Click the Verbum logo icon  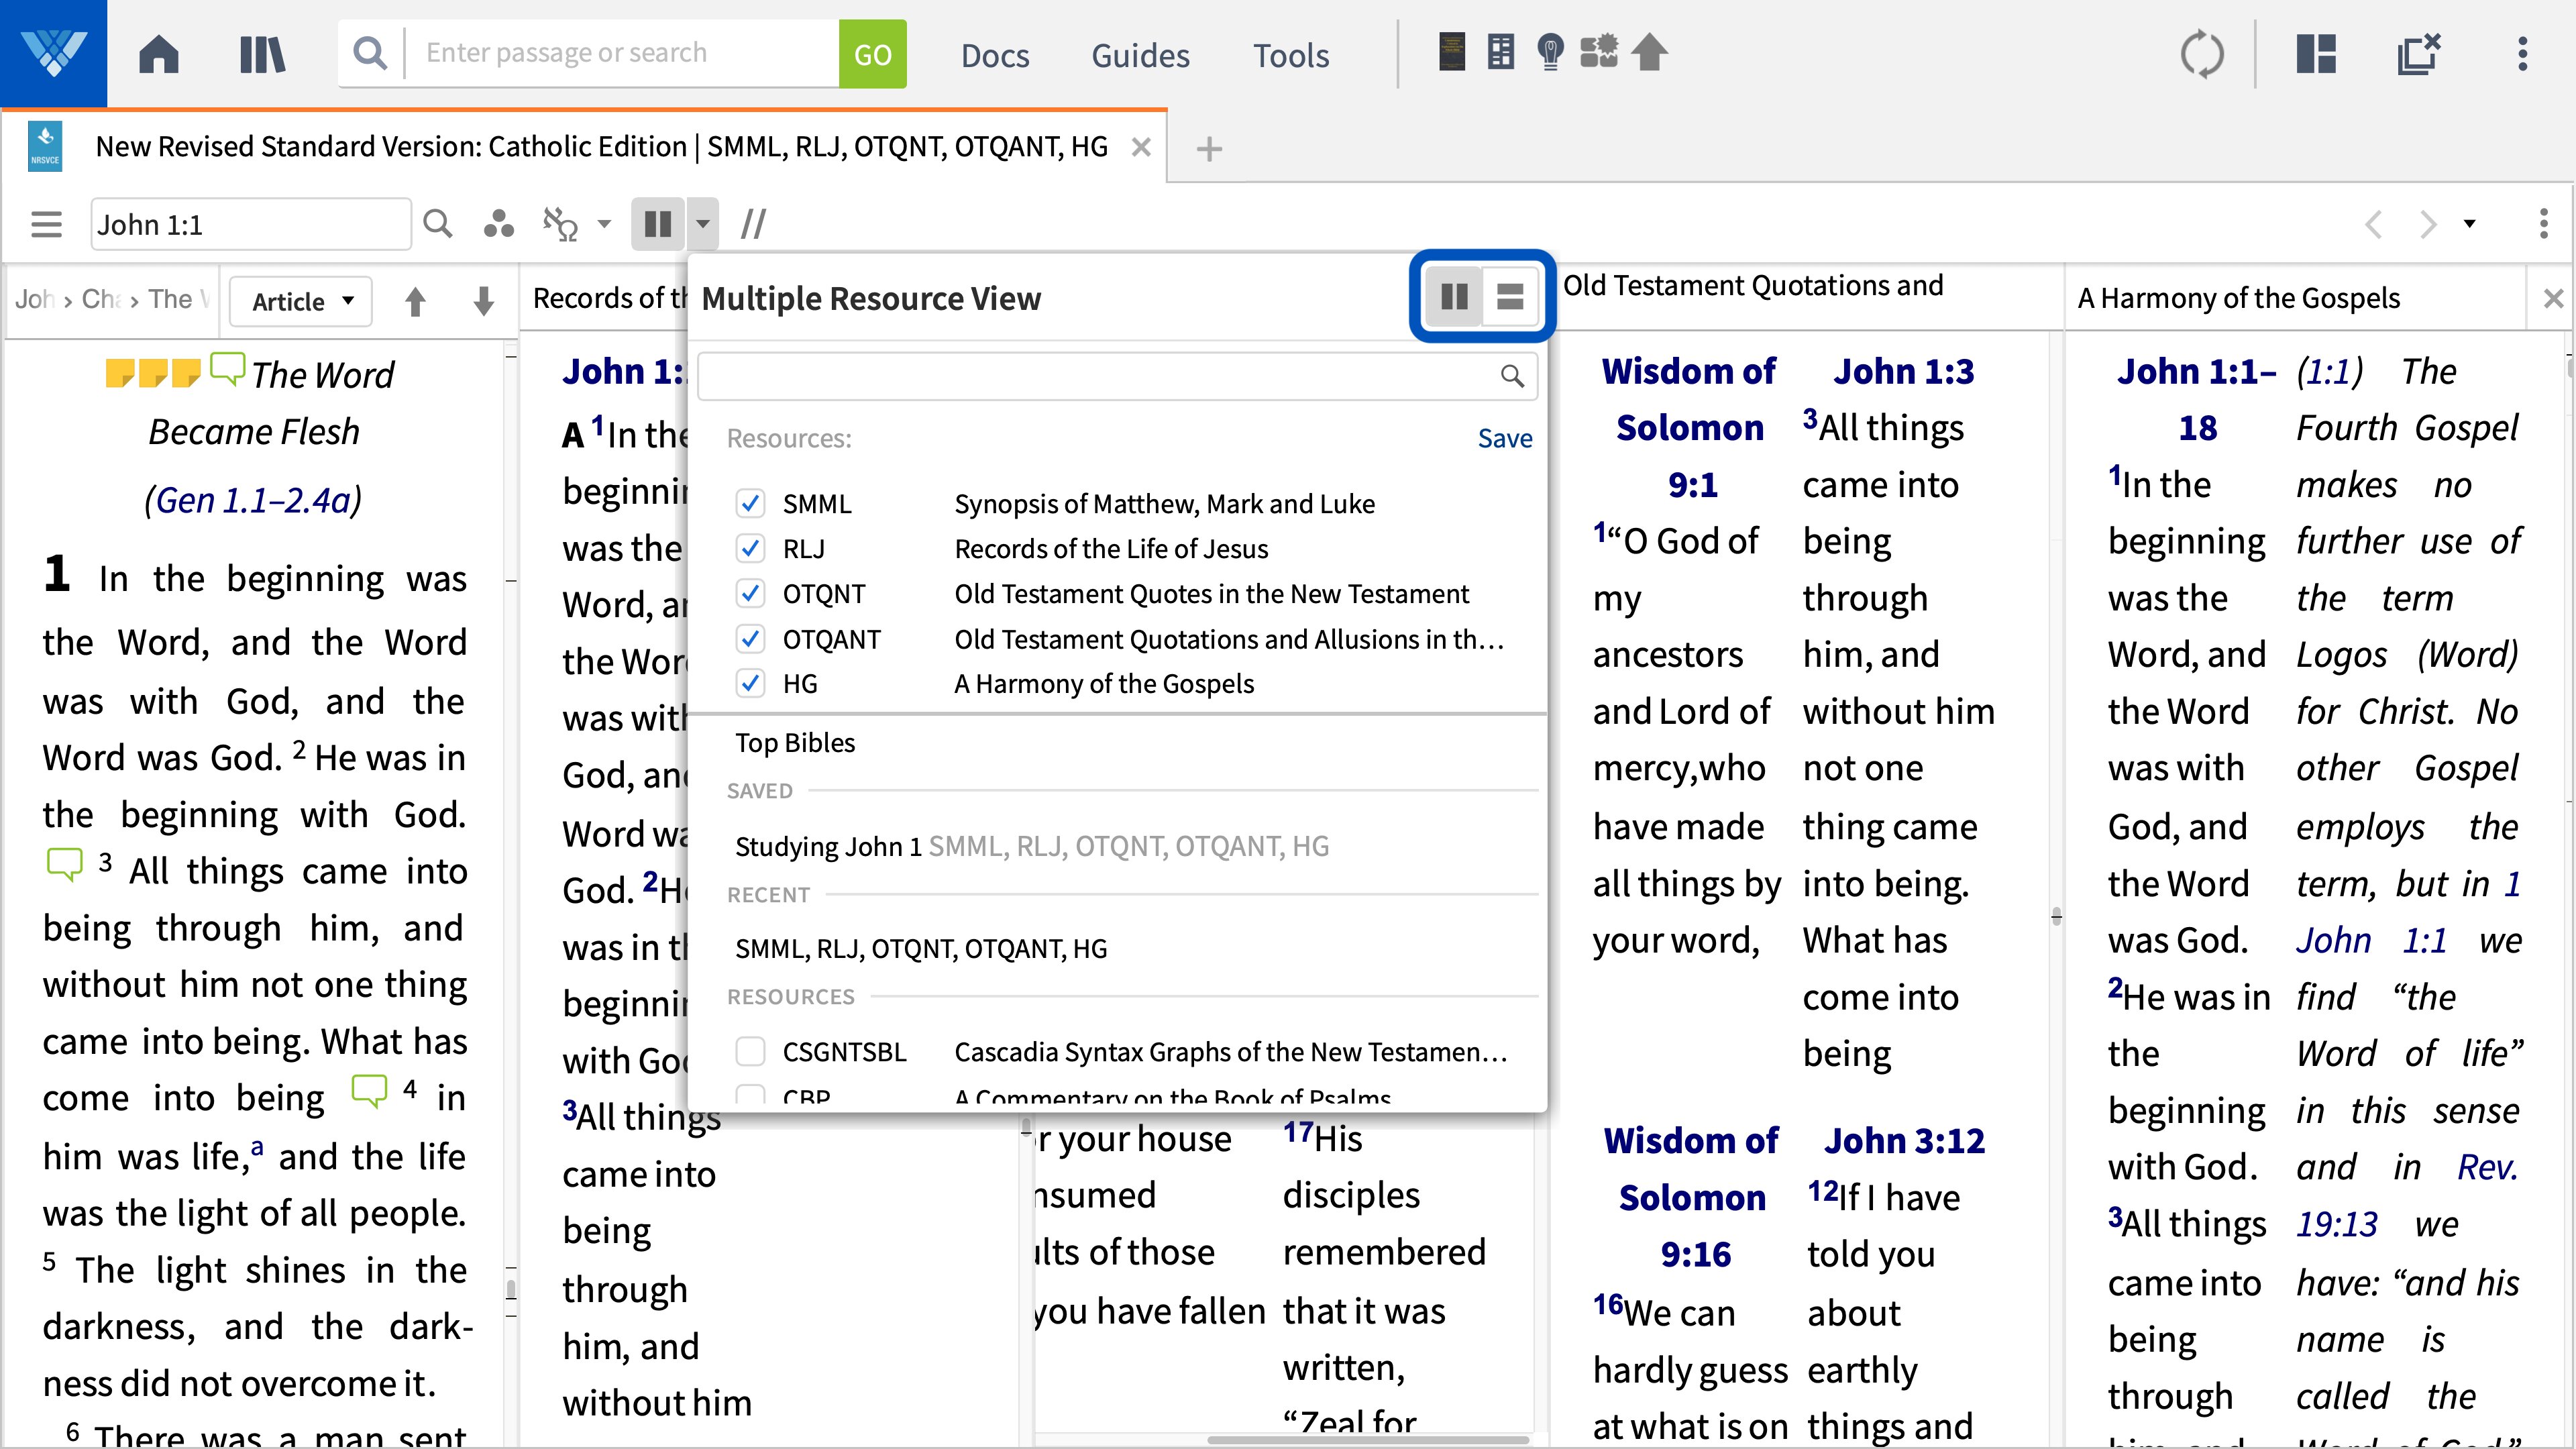[53, 53]
